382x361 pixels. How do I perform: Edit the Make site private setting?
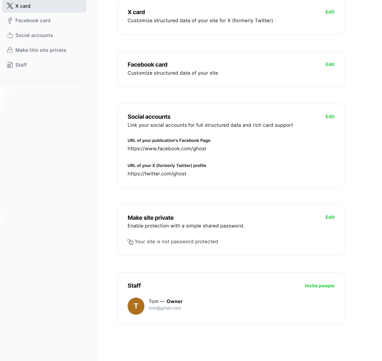(330, 217)
